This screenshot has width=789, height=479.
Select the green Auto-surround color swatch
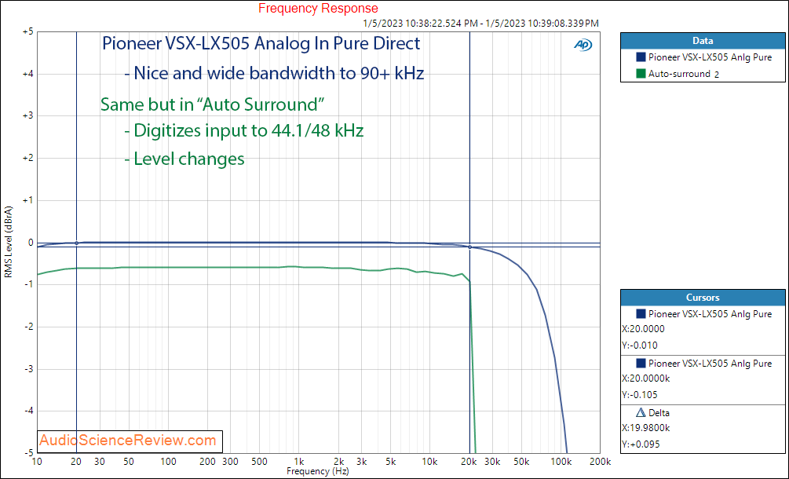[x=641, y=74]
